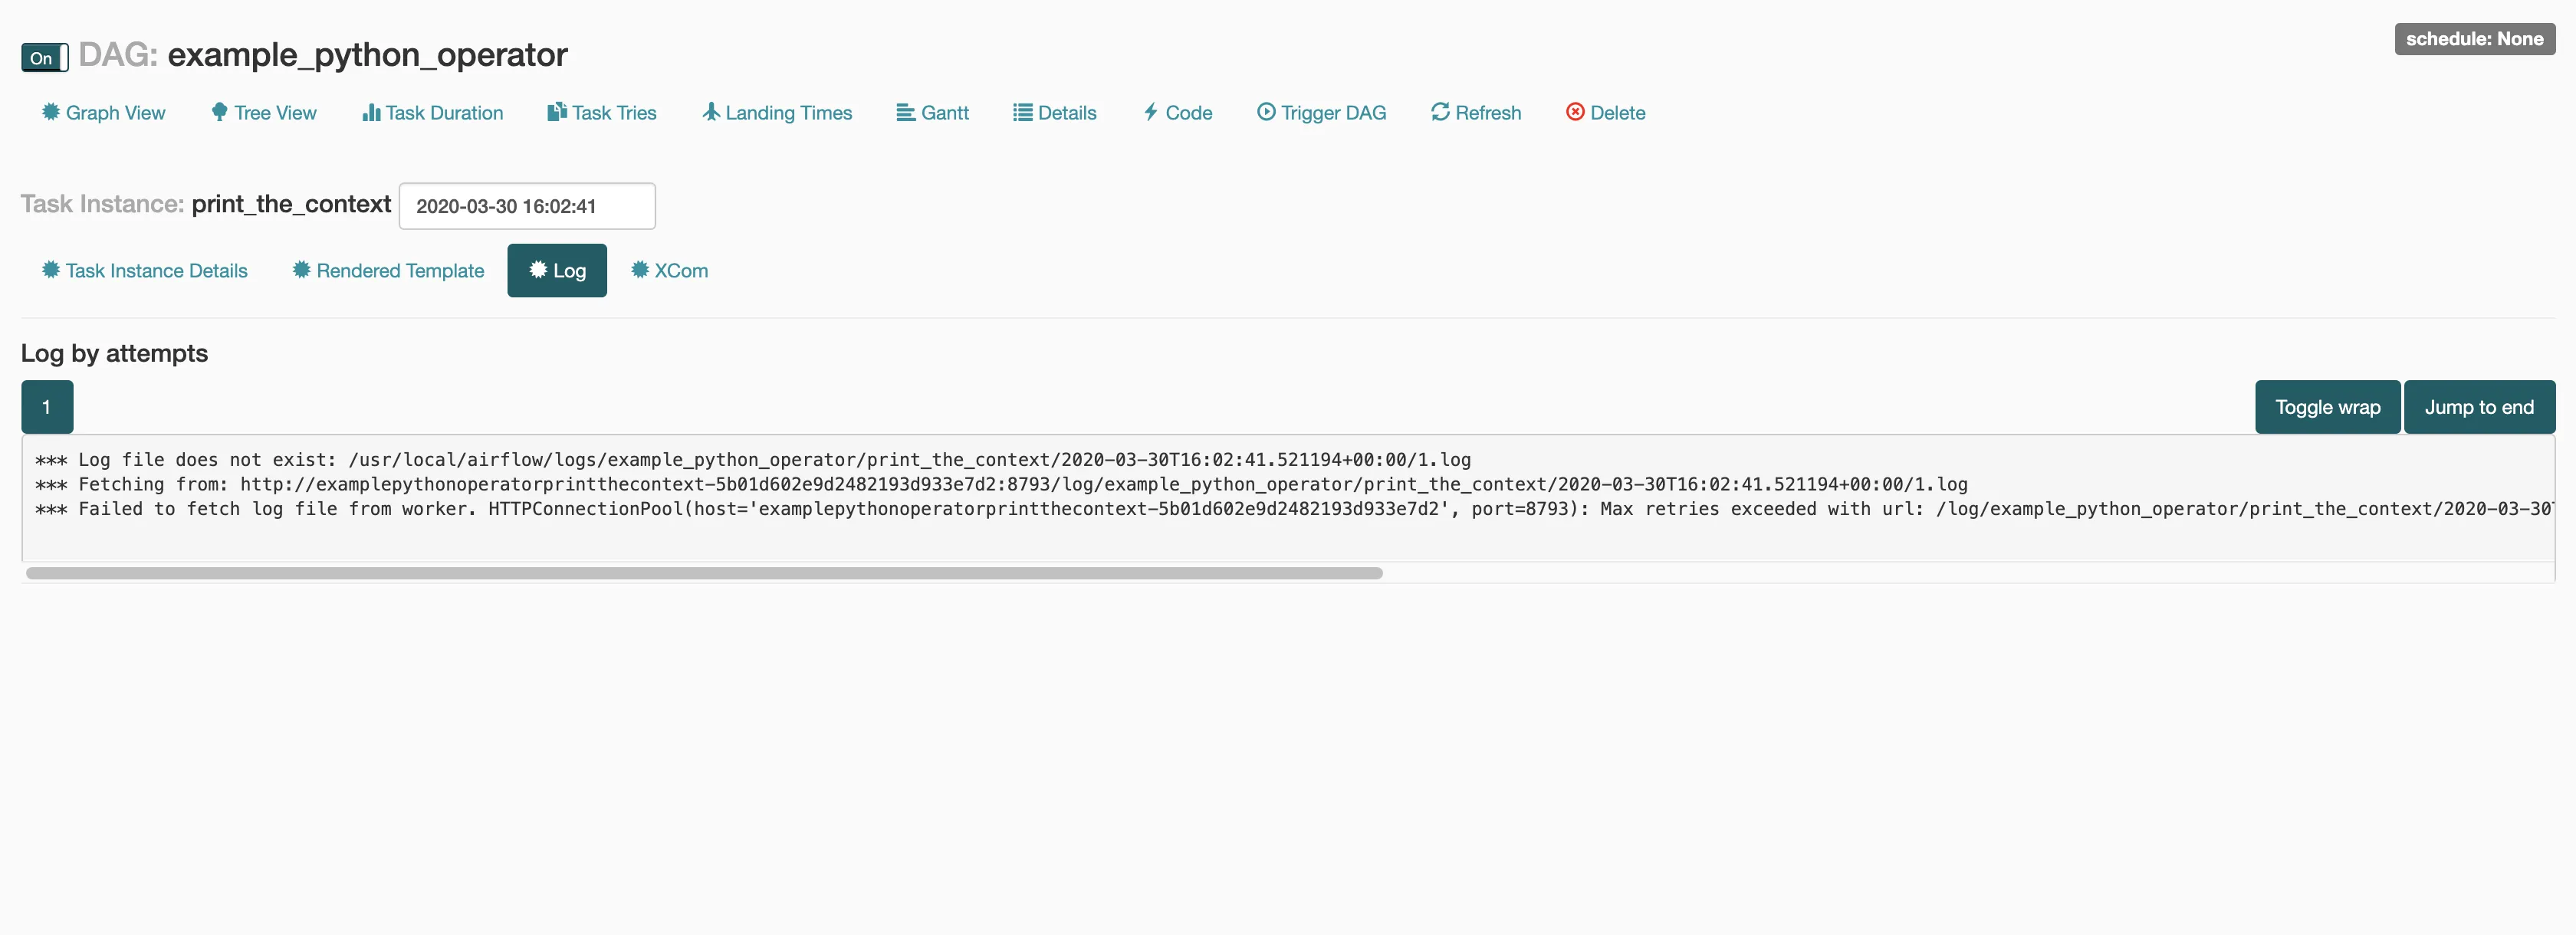Open the Rendered Template tab
This screenshot has width=2576, height=935.
click(x=388, y=271)
